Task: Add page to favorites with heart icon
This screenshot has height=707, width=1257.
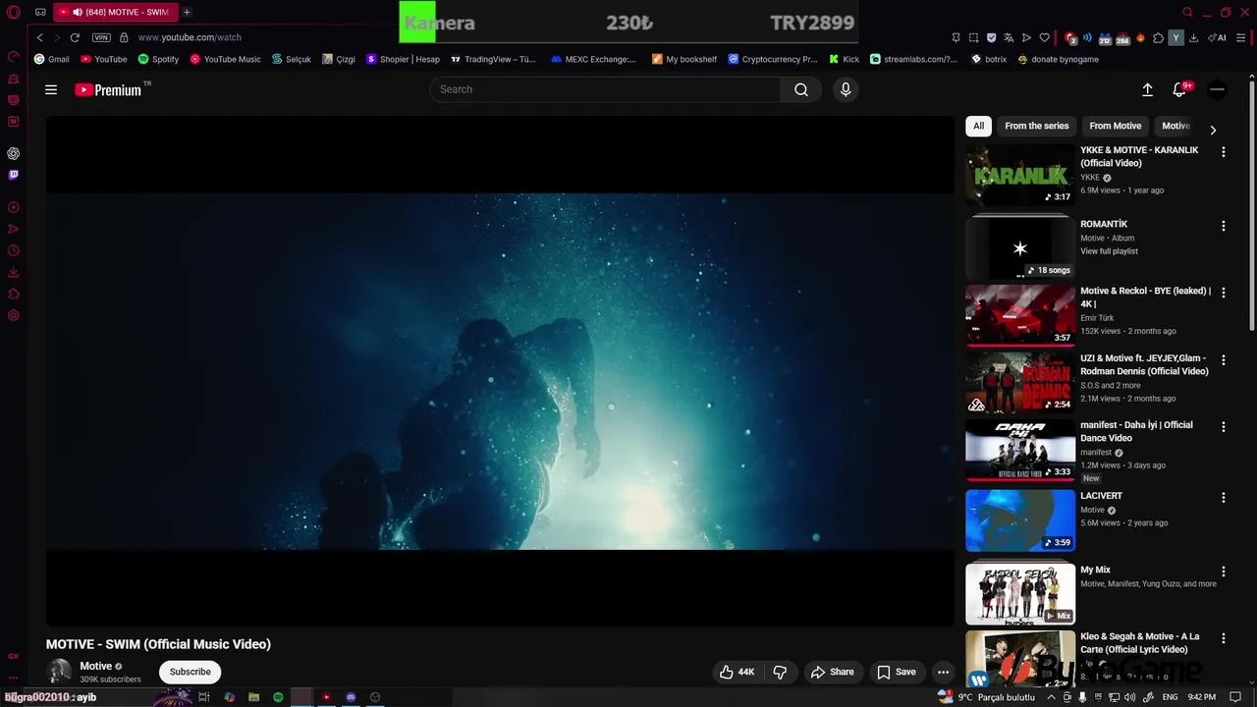Action: tap(1044, 37)
